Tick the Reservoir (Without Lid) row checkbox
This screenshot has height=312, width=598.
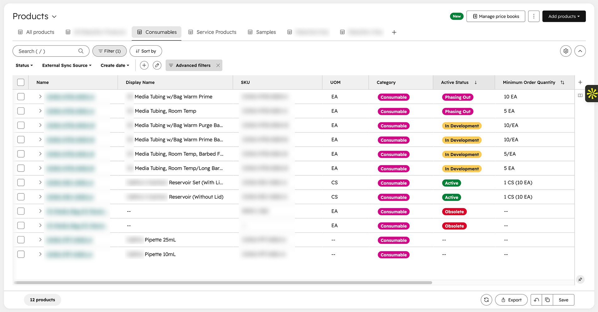coord(21,197)
